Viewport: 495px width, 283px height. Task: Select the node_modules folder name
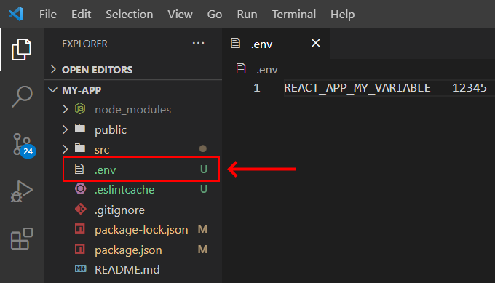click(133, 110)
